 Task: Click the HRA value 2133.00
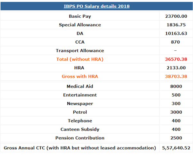pyautogui.click(x=175, y=68)
